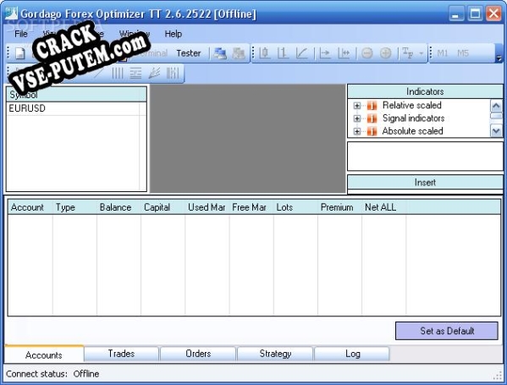
Task: Click Signal indicators orange icon
Action: (372, 118)
